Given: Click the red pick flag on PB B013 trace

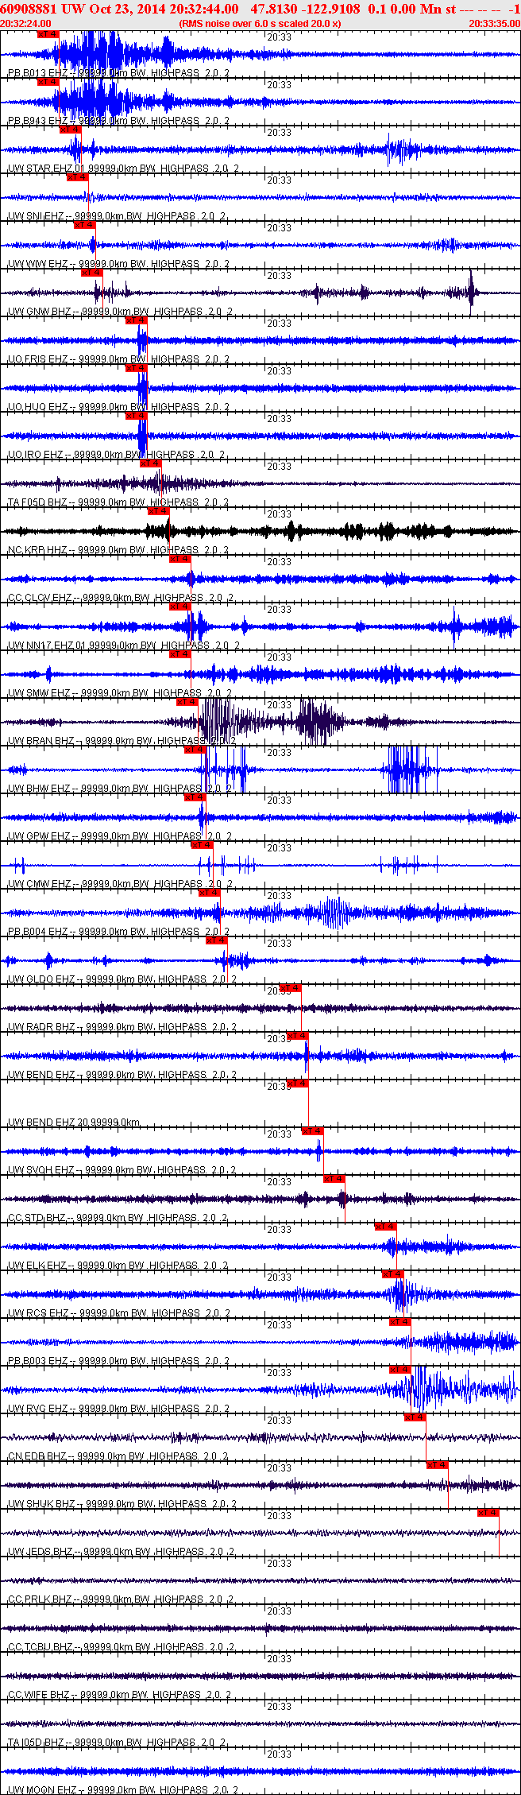Looking at the screenshot, I should (48, 34).
